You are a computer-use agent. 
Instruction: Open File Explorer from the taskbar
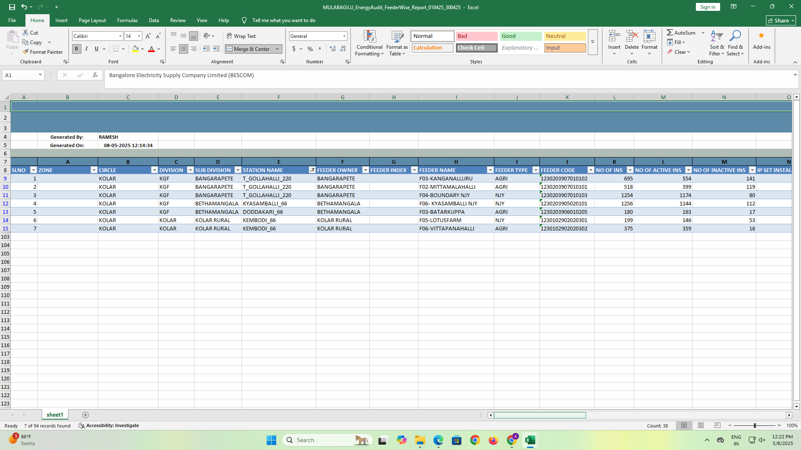point(420,440)
